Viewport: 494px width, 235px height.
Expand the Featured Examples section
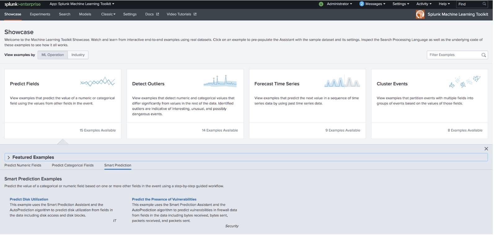click(x=9, y=157)
